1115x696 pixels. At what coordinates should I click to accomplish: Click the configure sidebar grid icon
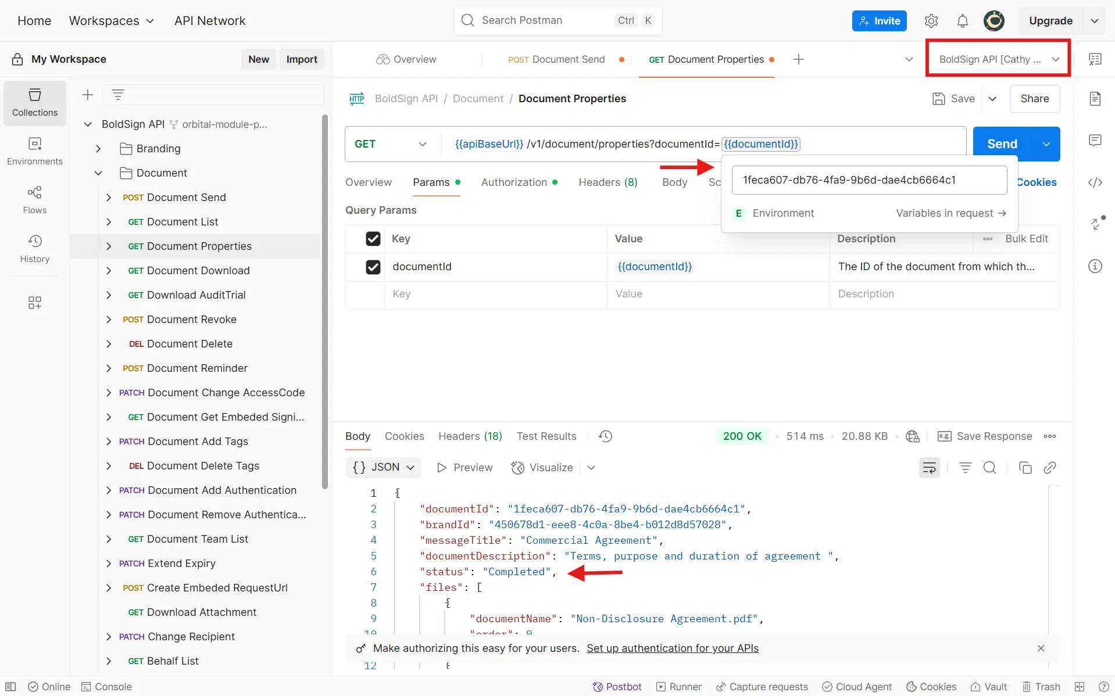tap(35, 303)
